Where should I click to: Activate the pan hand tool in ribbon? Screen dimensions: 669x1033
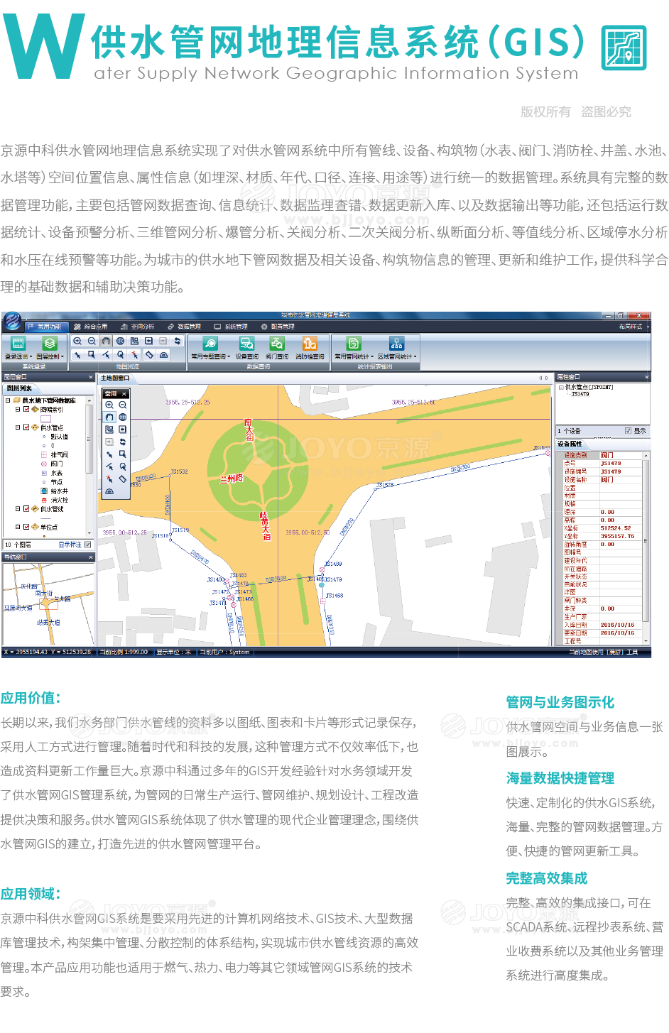(x=106, y=341)
